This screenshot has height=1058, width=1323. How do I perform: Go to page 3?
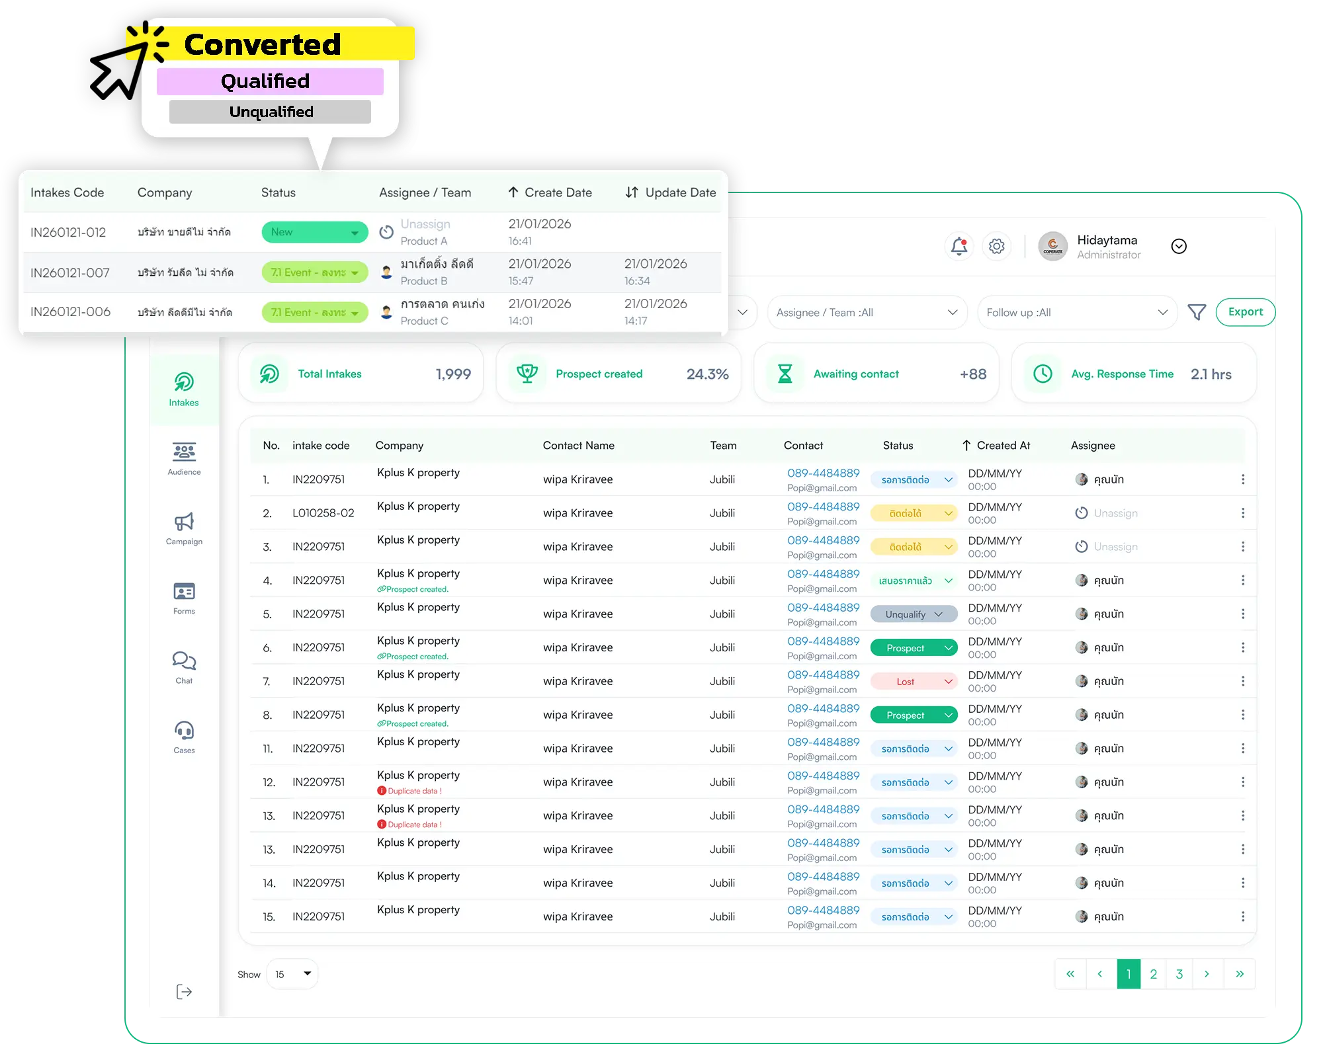tap(1179, 974)
